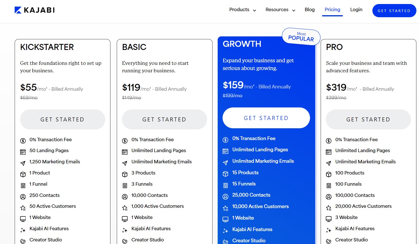
Task: Click the Basic plan title
Action: 134,47
